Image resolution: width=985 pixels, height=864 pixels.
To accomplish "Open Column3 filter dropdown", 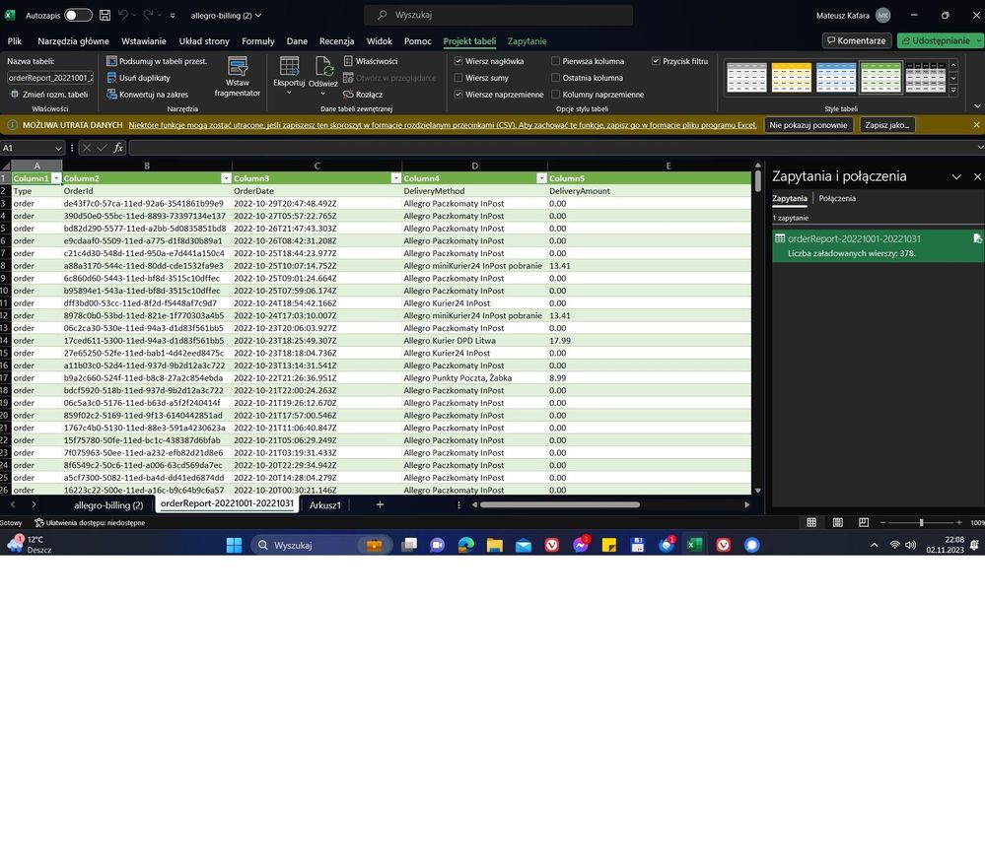I will click(395, 178).
